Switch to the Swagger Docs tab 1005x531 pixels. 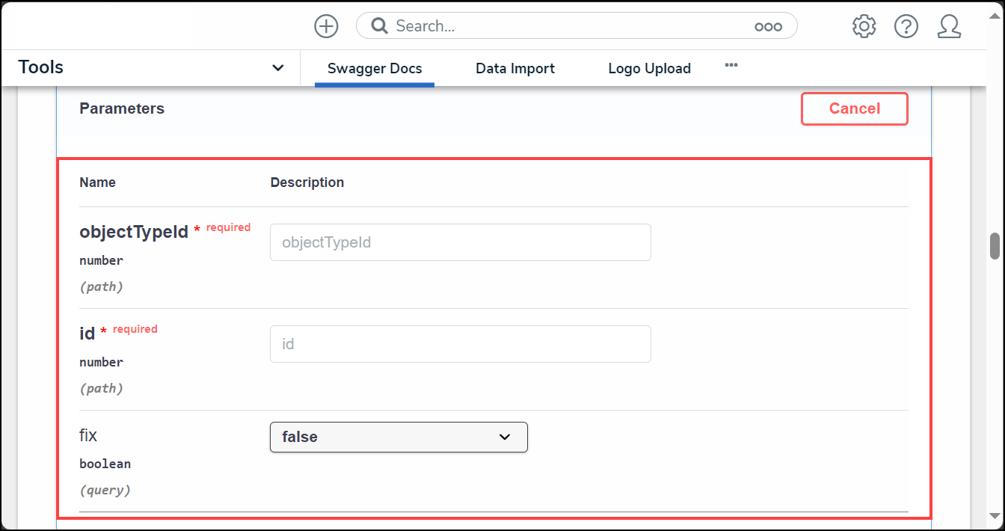[375, 69]
